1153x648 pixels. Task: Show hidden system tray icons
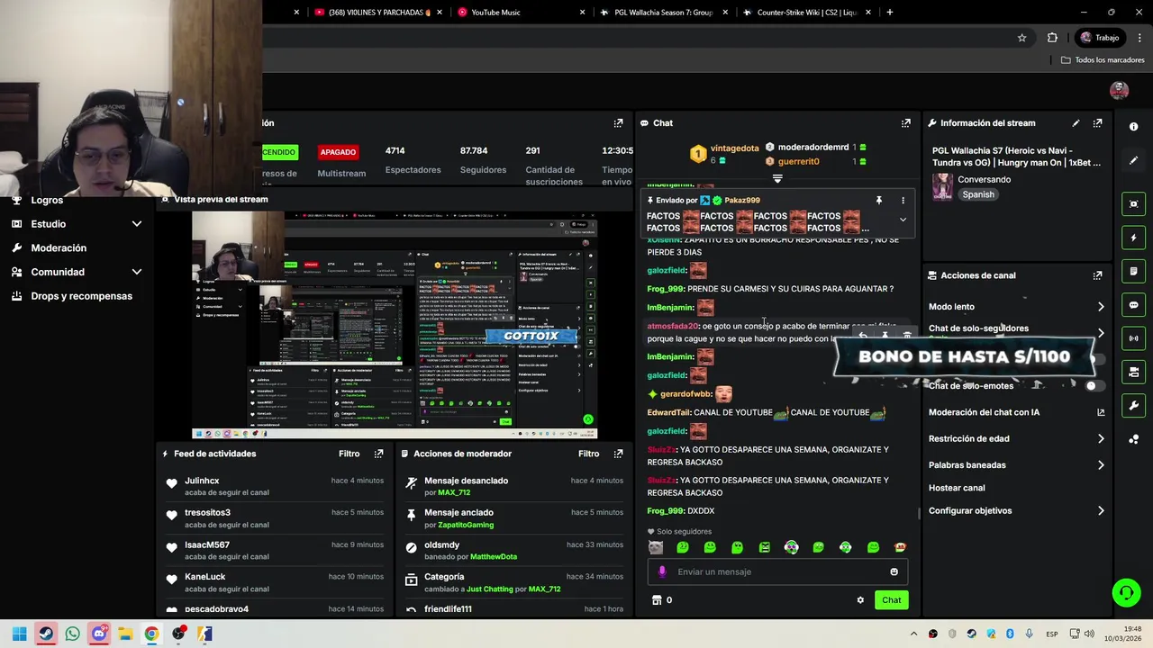(913, 634)
